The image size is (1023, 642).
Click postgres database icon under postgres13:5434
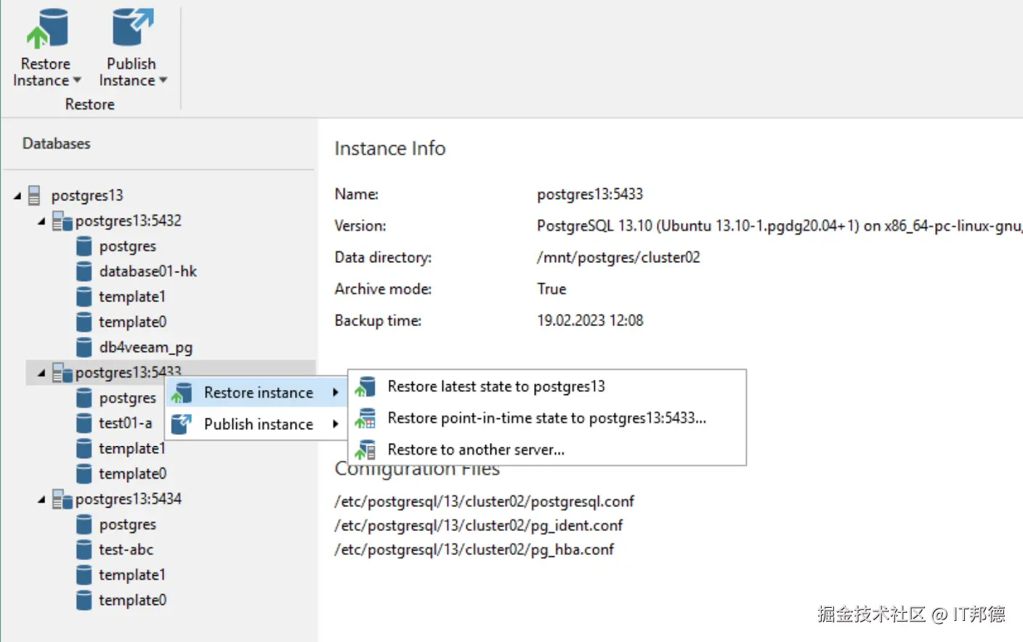tap(84, 524)
